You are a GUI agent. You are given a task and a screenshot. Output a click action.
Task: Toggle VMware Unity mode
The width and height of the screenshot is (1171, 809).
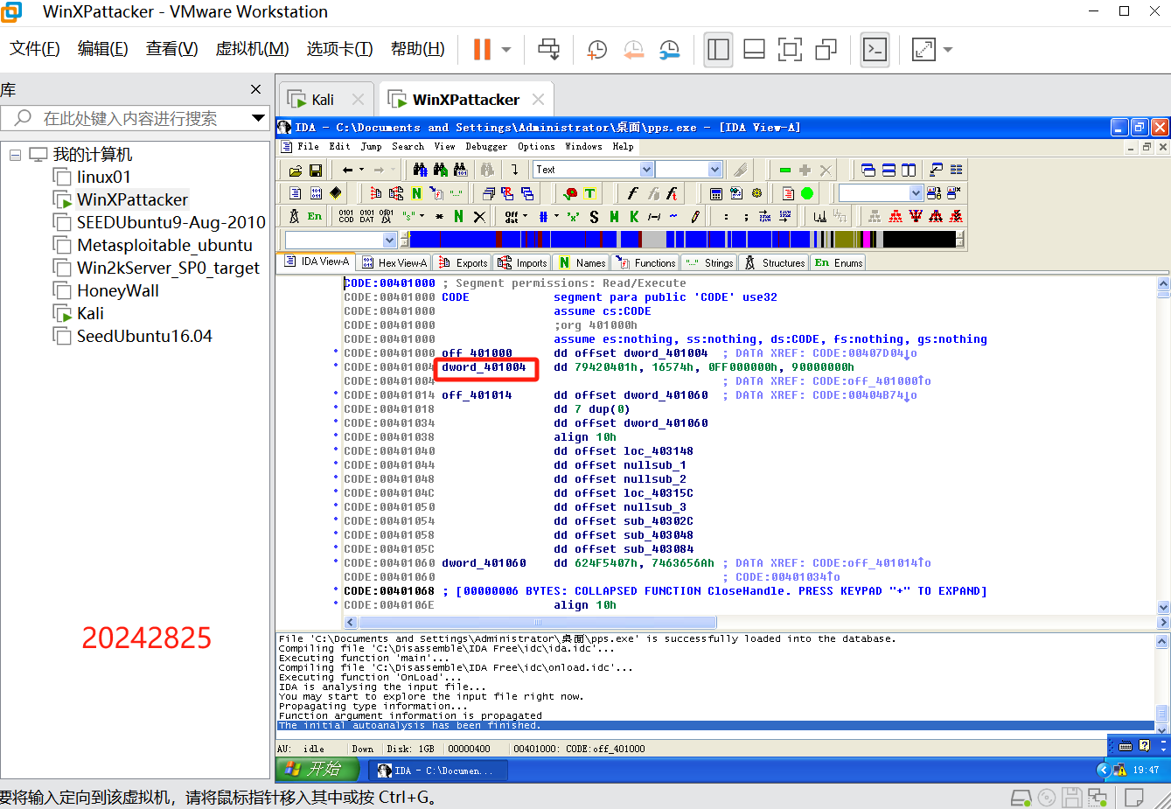click(826, 49)
